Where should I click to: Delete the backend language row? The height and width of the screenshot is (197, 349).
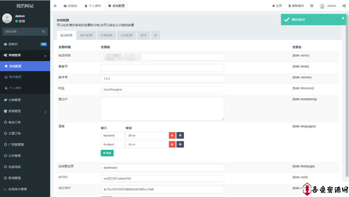(x=172, y=136)
